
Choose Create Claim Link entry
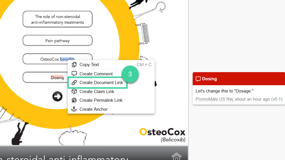point(111,92)
